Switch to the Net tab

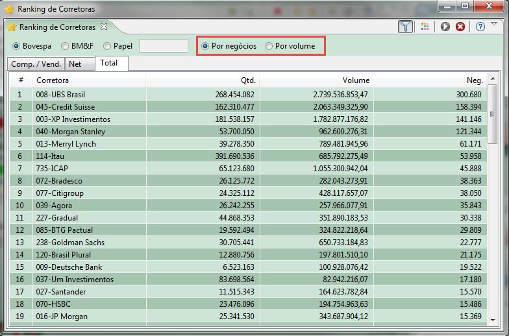(80, 64)
